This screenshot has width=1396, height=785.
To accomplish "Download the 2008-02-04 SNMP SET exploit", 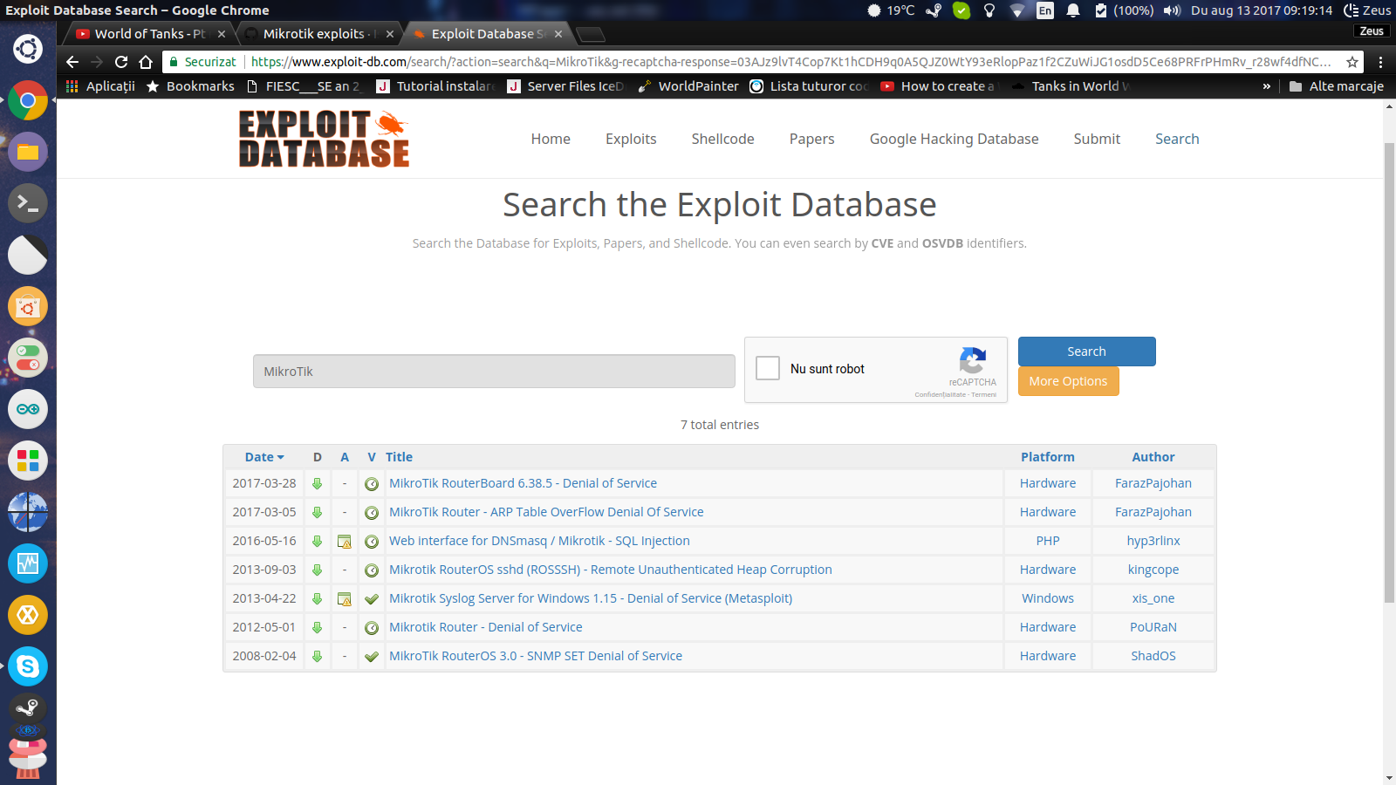I will pyautogui.click(x=318, y=656).
